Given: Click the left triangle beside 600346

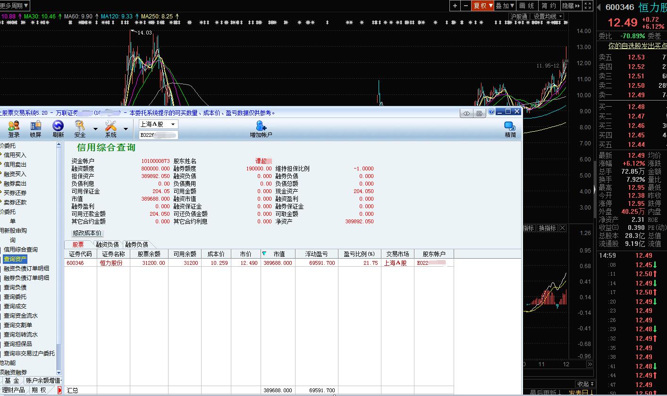Looking at the screenshot, I should [599, 7].
